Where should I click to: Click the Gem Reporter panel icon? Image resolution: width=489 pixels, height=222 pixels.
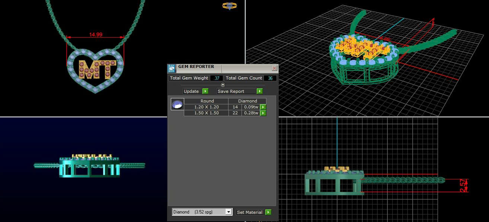pos(172,68)
